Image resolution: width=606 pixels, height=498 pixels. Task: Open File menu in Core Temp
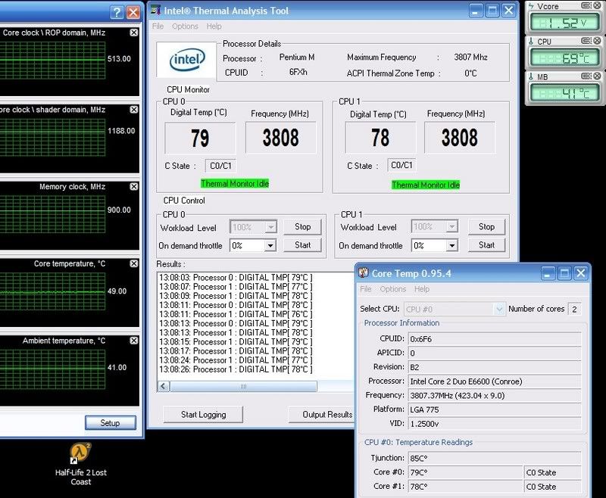pos(366,289)
